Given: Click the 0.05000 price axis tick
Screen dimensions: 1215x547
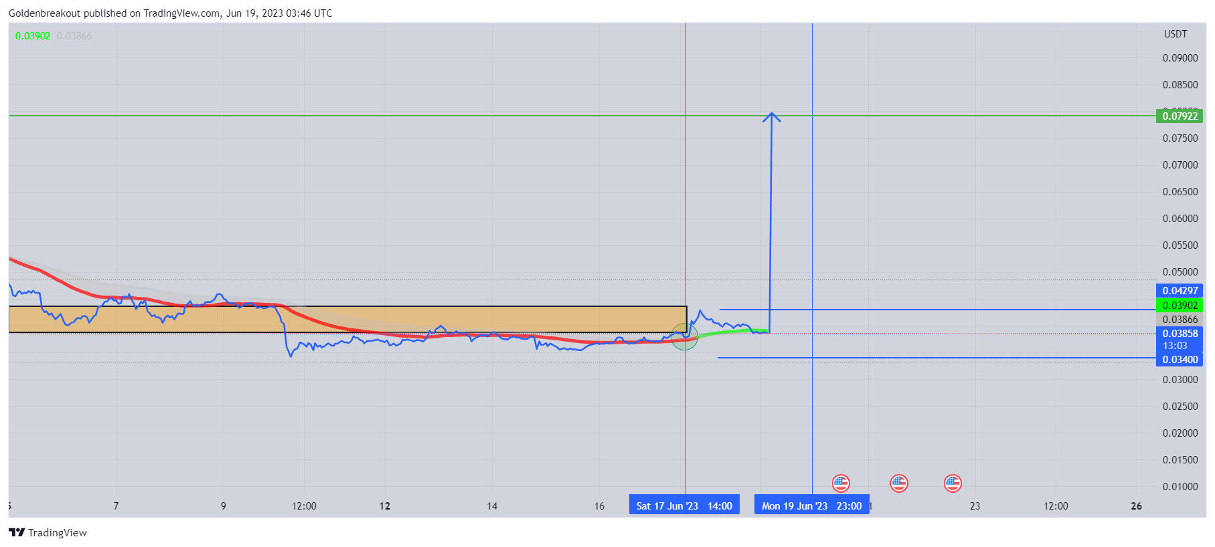Looking at the screenshot, I should [x=1180, y=272].
